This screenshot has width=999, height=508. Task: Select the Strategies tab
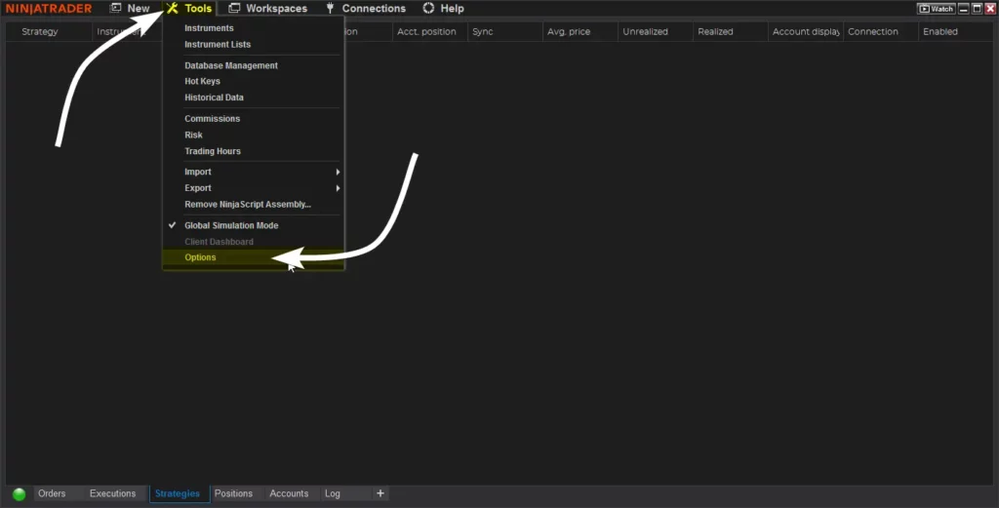(x=178, y=493)
